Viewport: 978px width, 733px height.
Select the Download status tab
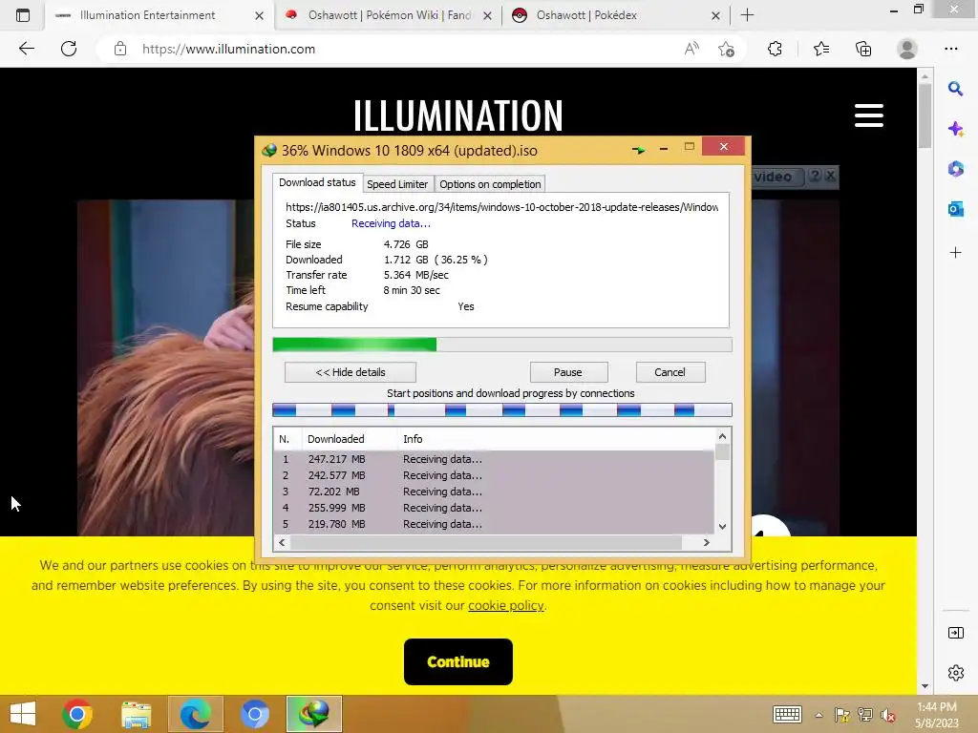click(317, 182)
